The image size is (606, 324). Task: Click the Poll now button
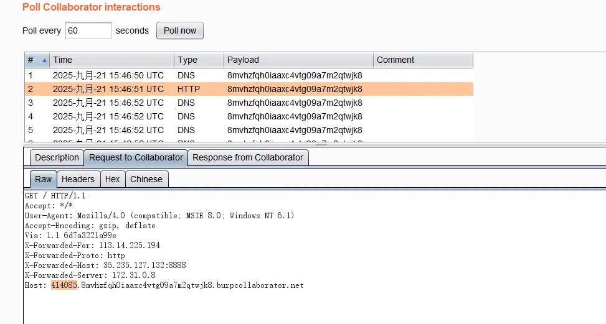click(x=179, y=30)
